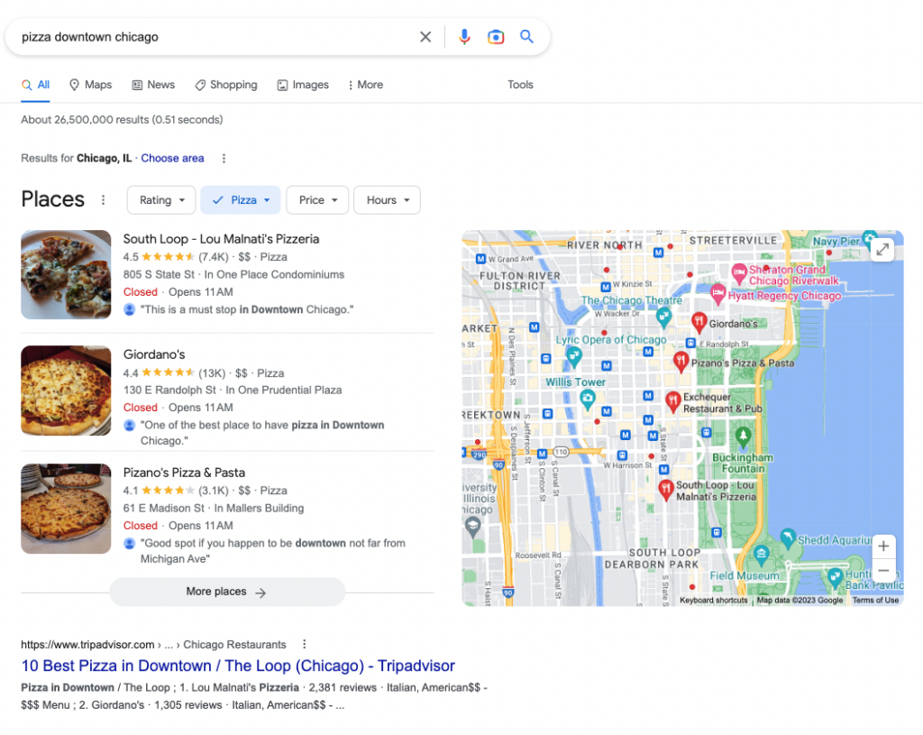
Task: Open the selected Pizza filter dropdown
Action: [242, 200]
